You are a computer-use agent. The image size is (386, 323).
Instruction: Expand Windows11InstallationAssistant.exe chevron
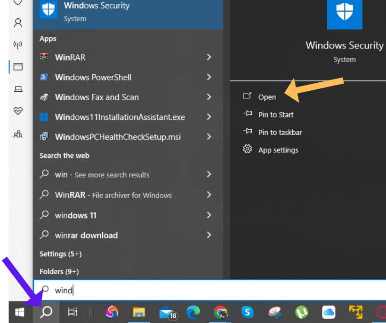point(209,117)
